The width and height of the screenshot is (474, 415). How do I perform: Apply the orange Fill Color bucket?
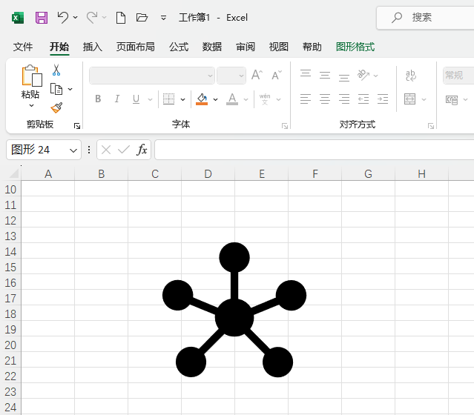[x=202, y=99]
